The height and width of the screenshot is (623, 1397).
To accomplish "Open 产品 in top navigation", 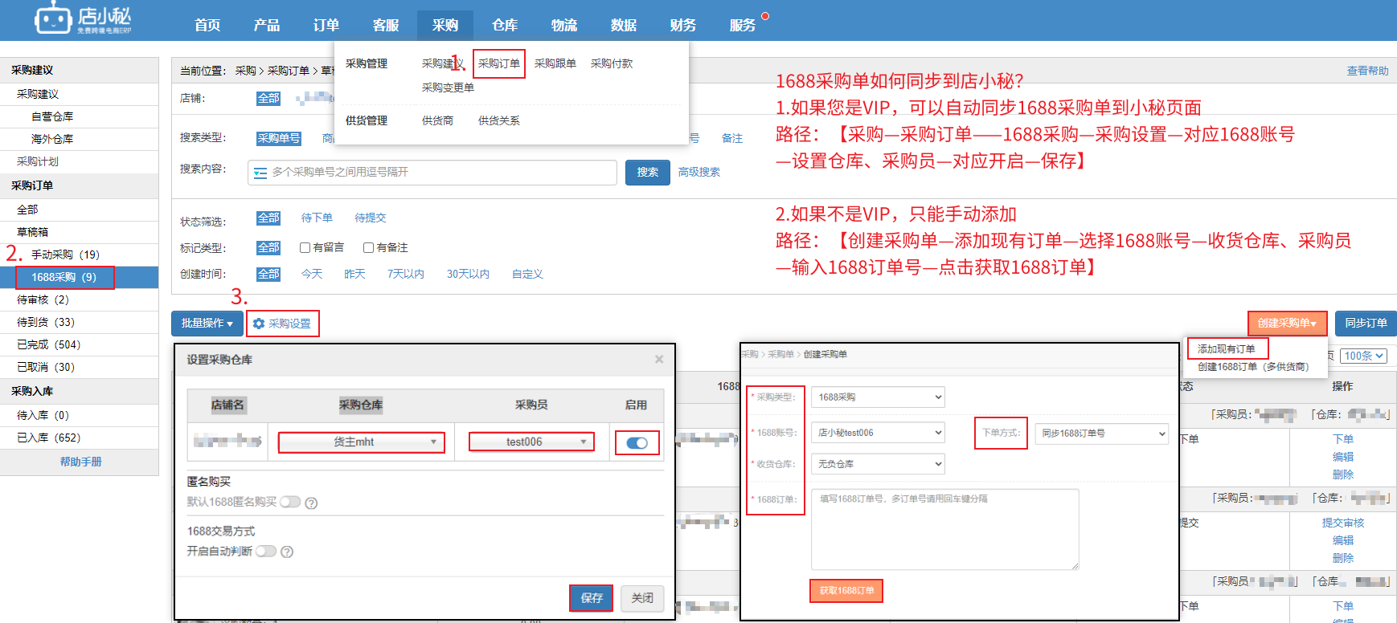I will coord(267,25).
